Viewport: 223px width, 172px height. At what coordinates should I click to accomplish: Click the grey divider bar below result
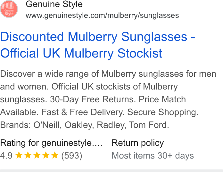(111, 171)
